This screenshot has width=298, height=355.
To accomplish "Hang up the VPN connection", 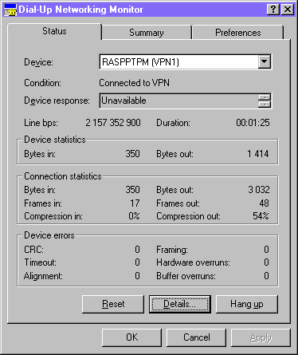I will tap(247, 304).
